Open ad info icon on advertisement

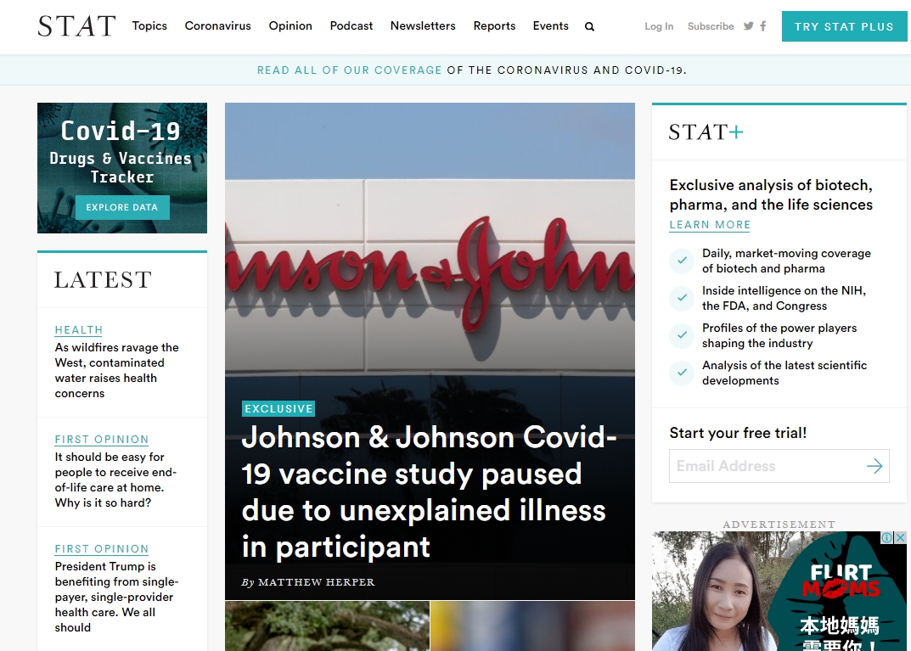pos(887,538)
